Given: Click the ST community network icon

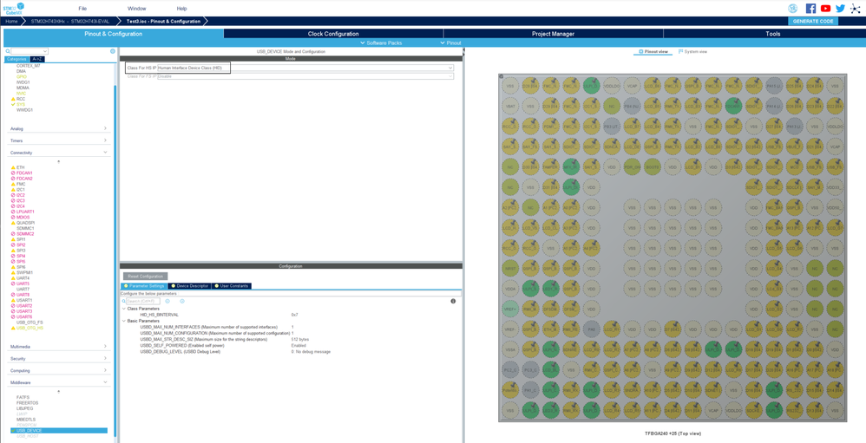Looking at the screenshot, I should coord(855,9).
